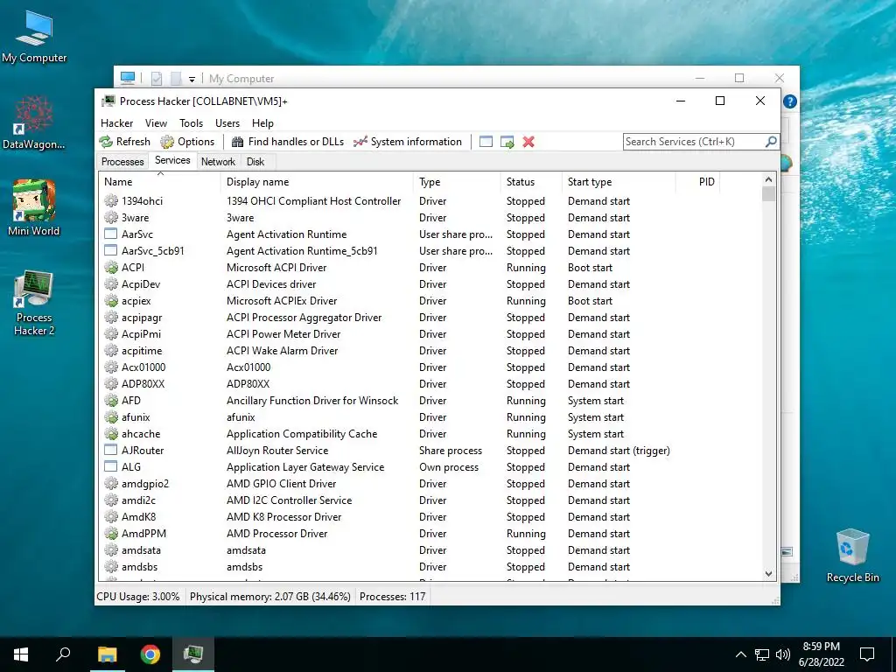Click the gear icon of afunix service
This screenshot has width=896, height=672.
(111, 417)
